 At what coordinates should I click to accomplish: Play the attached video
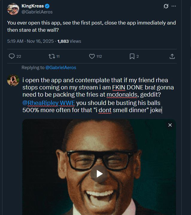99,174
